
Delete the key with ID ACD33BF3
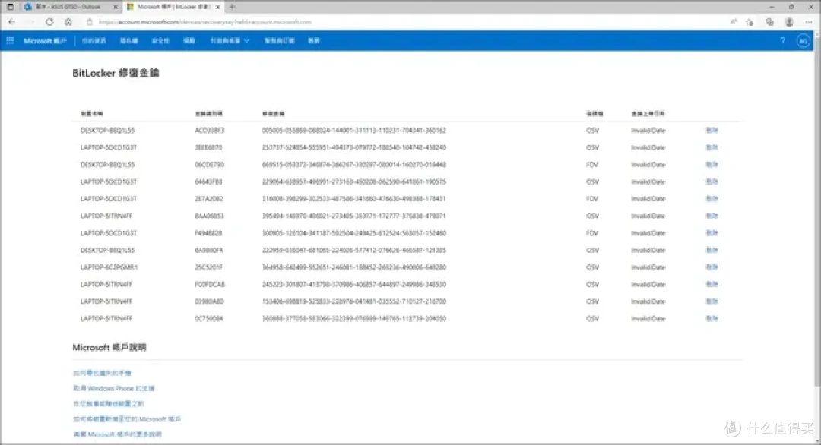click(x=712, y=130)
